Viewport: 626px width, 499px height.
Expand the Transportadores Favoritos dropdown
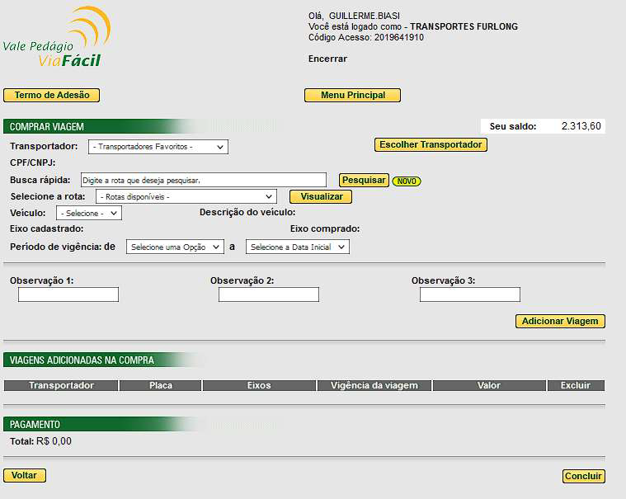coord(158,147)
